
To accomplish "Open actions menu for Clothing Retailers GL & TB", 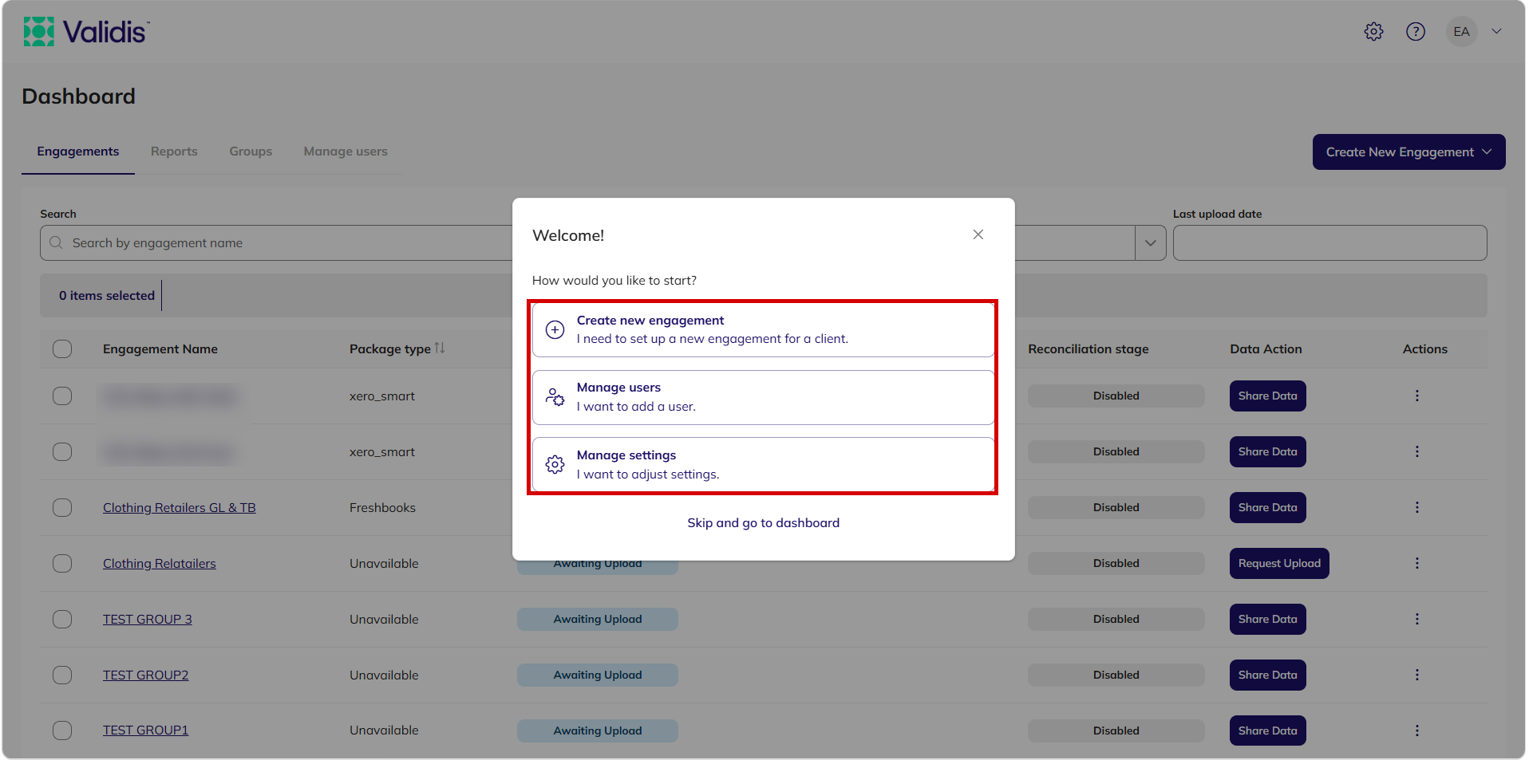I will [1417, 507].
